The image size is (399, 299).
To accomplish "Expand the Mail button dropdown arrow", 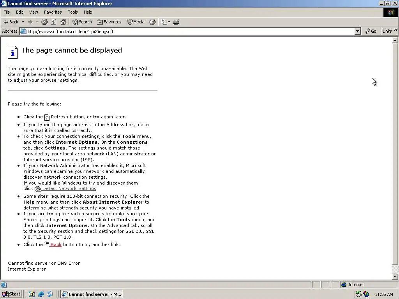I will [169, 22].
